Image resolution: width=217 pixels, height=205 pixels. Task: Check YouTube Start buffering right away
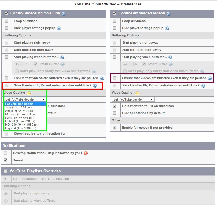[x=6, y=50]
